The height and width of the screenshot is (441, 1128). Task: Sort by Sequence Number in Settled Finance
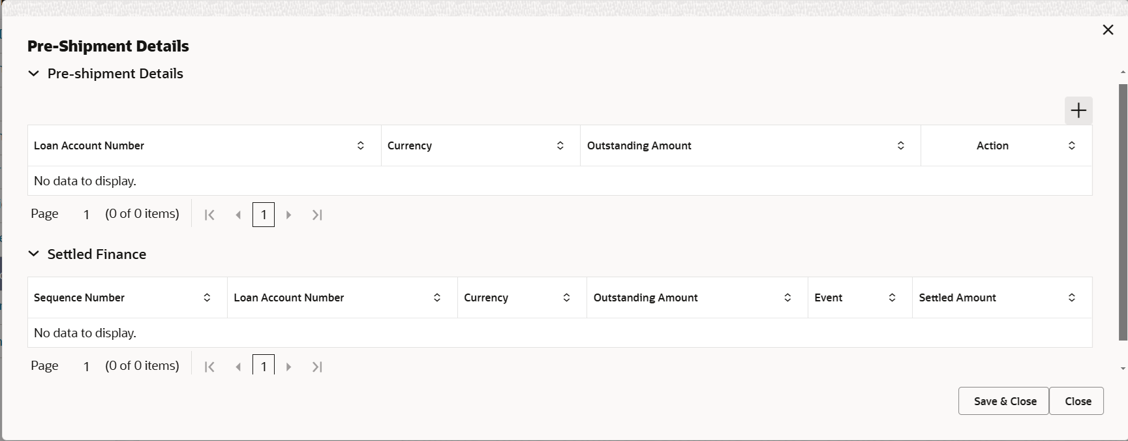(207, 297)
